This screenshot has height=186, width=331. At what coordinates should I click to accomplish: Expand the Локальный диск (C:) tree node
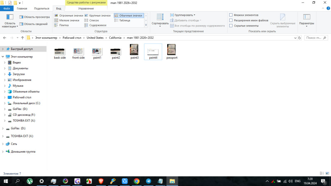pyautogui.click(x=5, y=103)
